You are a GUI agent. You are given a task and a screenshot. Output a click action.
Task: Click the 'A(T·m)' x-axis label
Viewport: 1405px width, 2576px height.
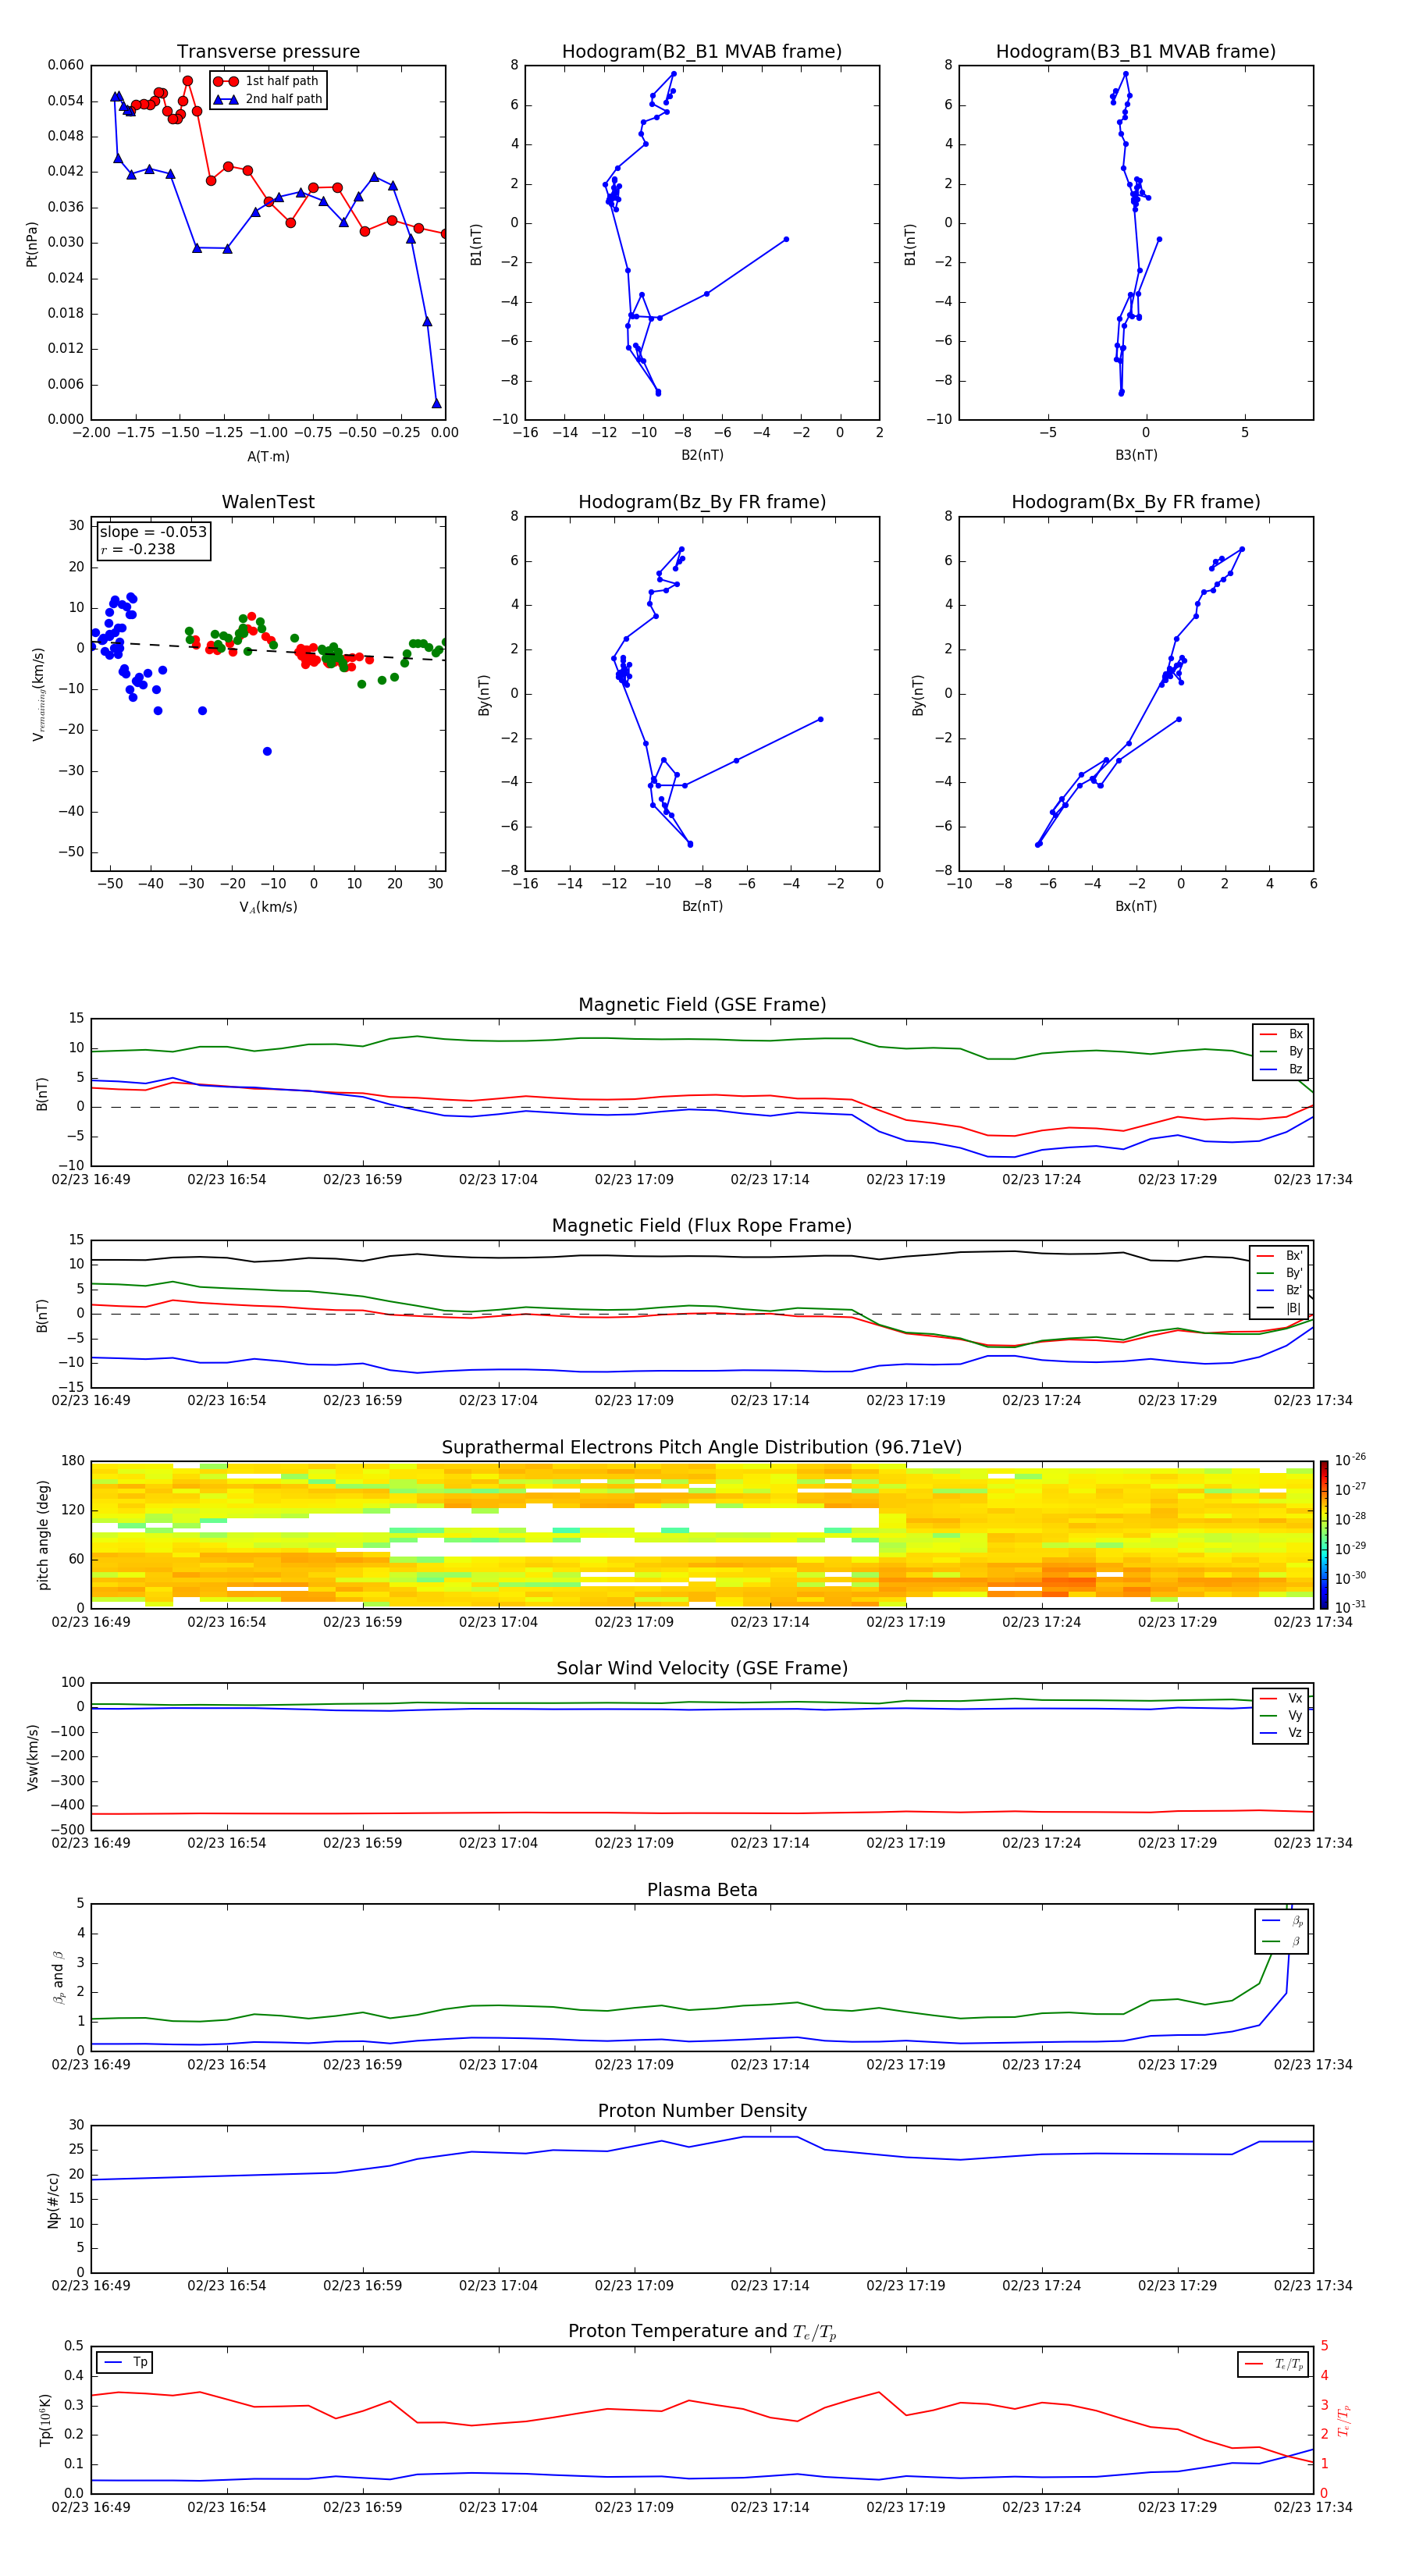coord(268,457)
